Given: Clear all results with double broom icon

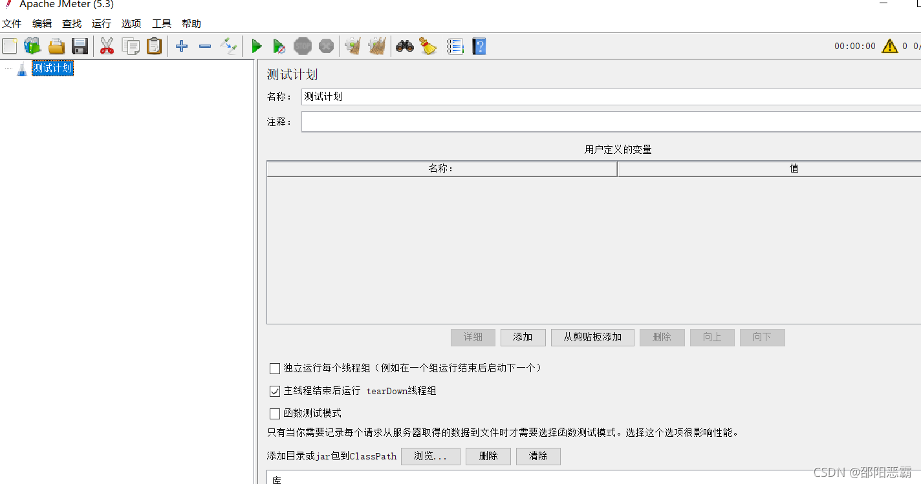Looking at the screenshot, I should click(377, 46).
